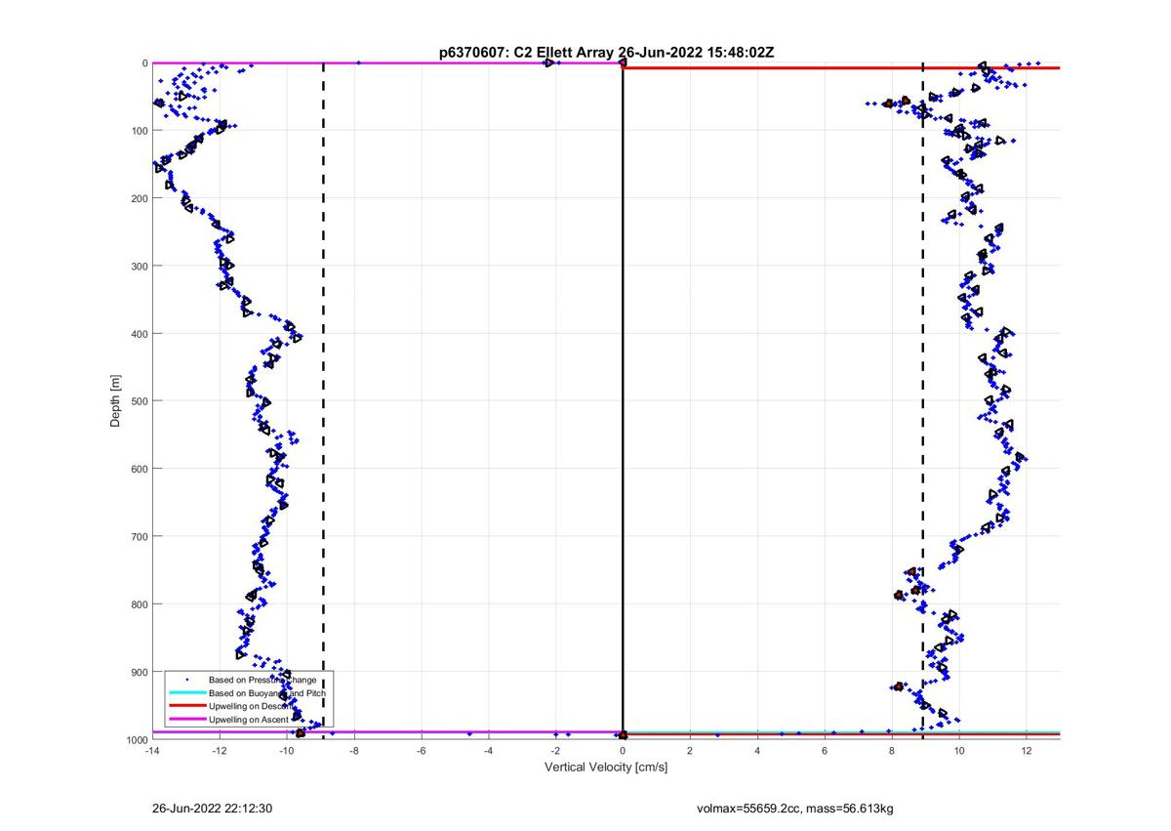The height and width of the screenshot is (831, 1171).
Task: Select the "Depth [m]" y-axis label
Action: pos(116,400)
